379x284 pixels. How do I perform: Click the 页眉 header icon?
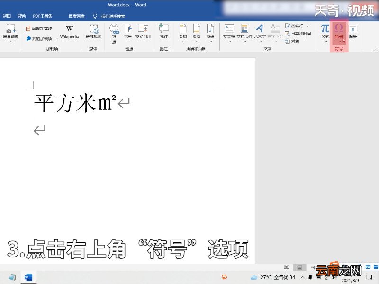pyautogui.click(x=183, y=28)
